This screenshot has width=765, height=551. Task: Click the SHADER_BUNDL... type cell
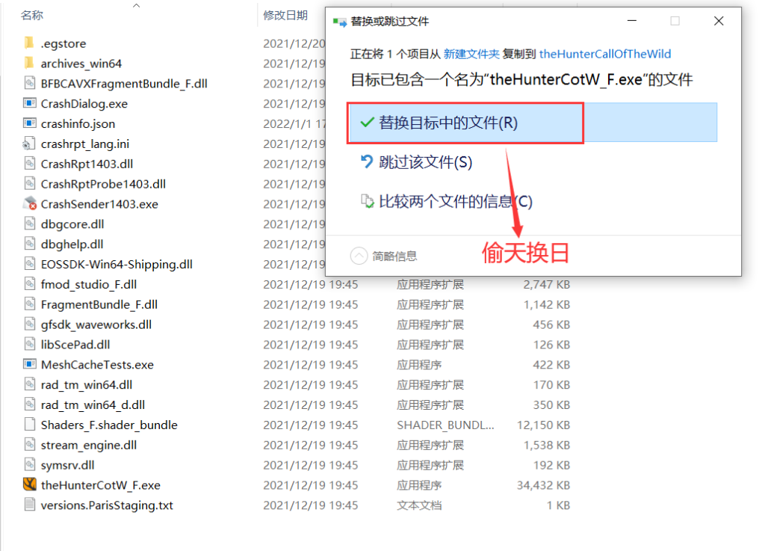pos(445,425)
